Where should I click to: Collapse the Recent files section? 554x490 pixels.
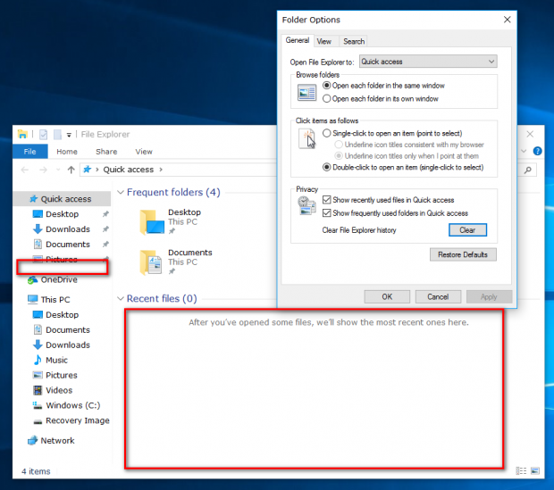pyautogui.click(x=121, y=299)
